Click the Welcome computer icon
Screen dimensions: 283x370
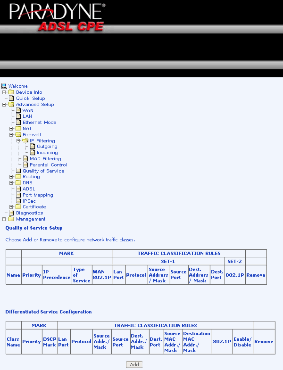(x=4, y=86)
